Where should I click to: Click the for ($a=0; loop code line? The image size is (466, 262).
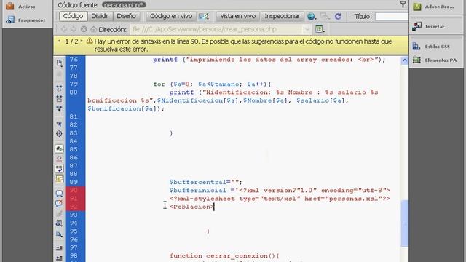212,84
